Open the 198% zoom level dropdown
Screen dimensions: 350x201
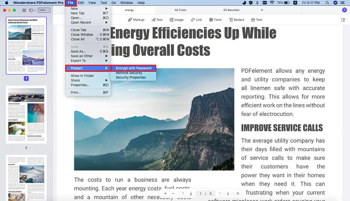(44, 10)
